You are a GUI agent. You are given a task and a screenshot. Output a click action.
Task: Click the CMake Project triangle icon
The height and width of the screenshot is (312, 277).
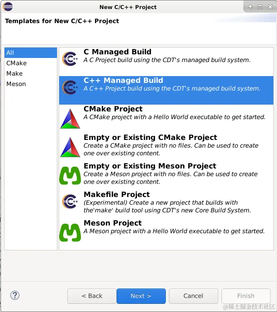click(x=70, y=118)
